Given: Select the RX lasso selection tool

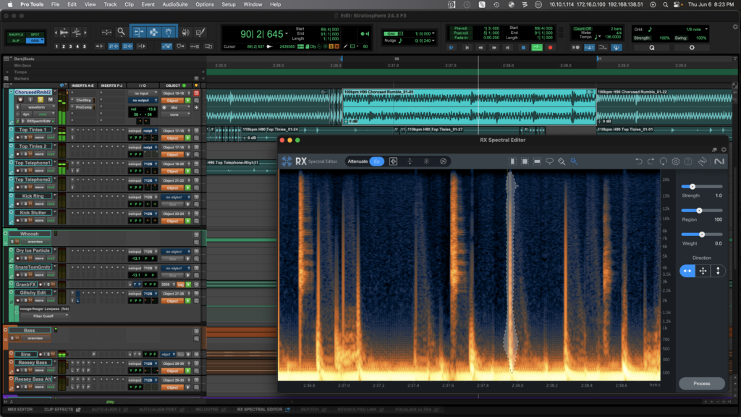Looking at the screenshot, I should click(x=549, y=161).
